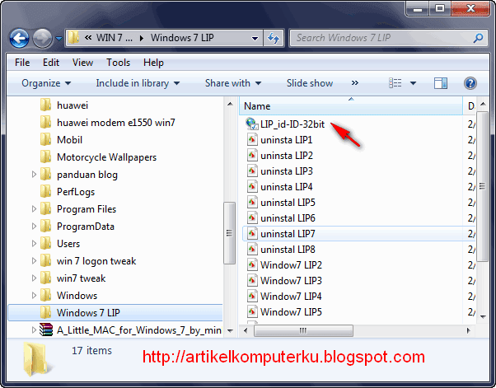
Task: Open the View menu
Action: (82, 63)
